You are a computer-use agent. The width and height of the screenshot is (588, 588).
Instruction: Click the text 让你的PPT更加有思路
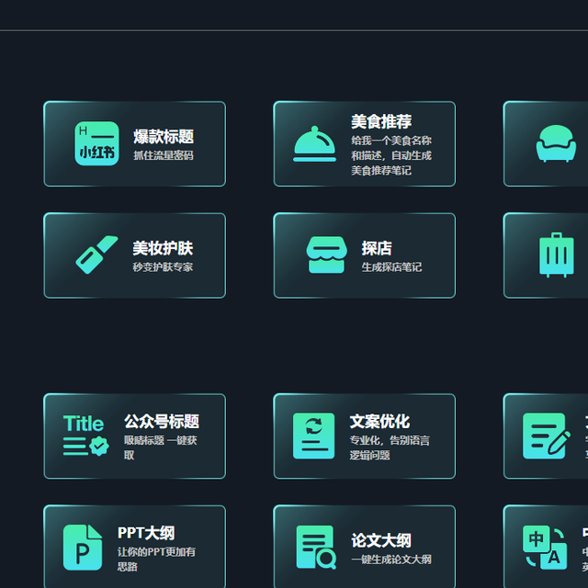[156, 560]
